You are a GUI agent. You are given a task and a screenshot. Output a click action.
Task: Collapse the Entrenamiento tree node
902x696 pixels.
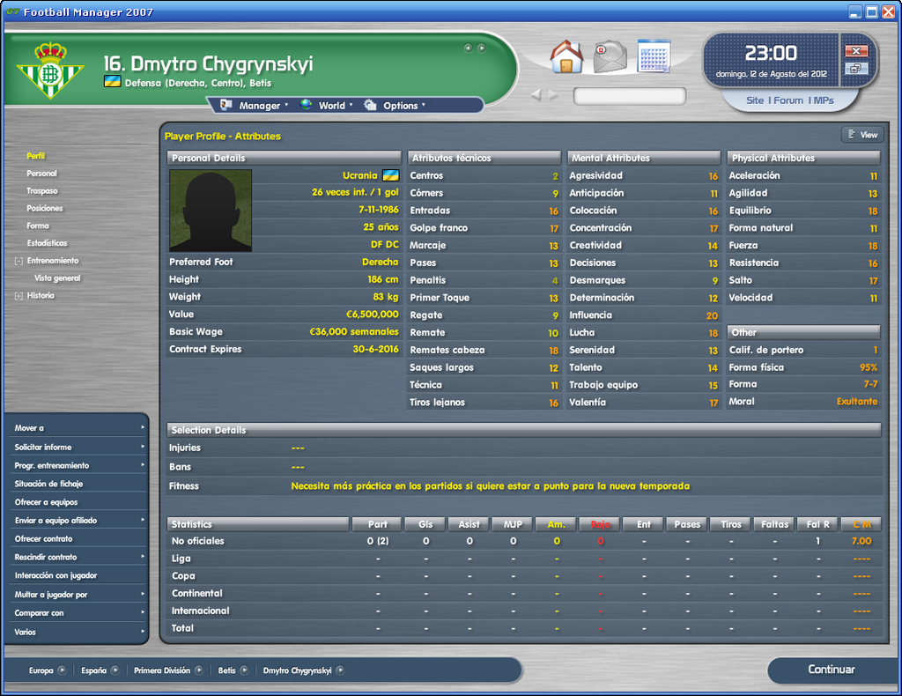(x=18, y=261)
